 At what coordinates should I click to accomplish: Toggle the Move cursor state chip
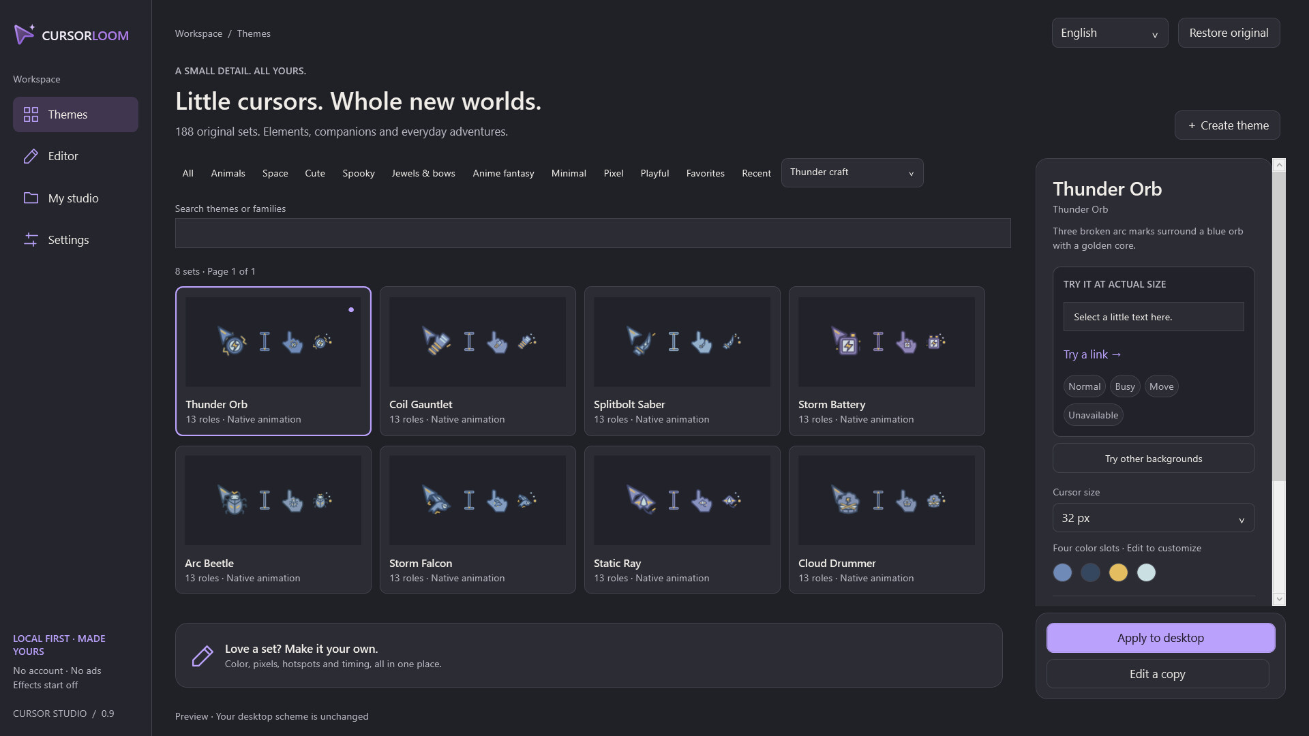point(1161,386)
